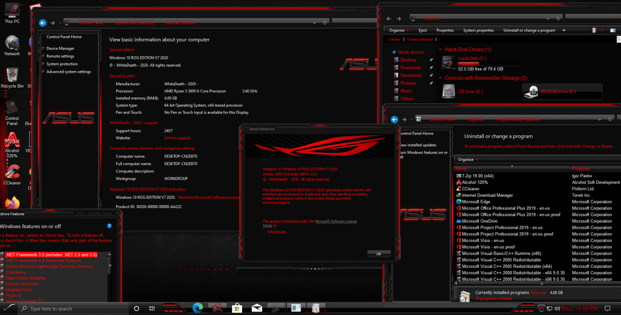Click Uninstall or change a program toolbar item
The image size is (621, 315).
(529, 30)
